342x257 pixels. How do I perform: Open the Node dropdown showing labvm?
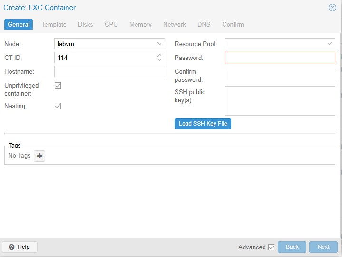click(109, 44)
